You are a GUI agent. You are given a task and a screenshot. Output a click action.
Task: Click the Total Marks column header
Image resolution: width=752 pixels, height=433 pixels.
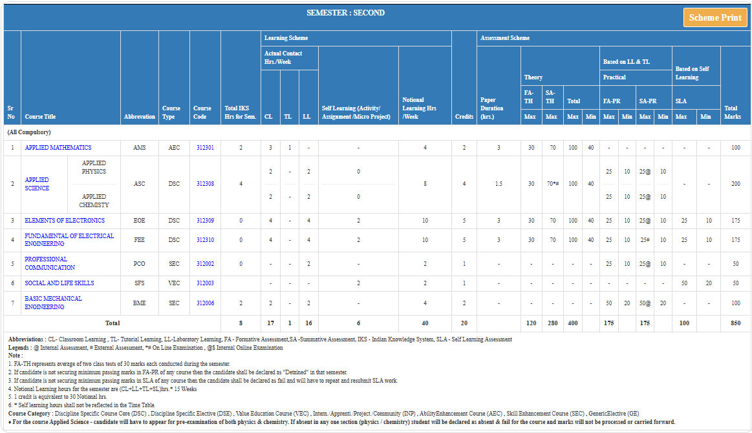tap(731, 112)
